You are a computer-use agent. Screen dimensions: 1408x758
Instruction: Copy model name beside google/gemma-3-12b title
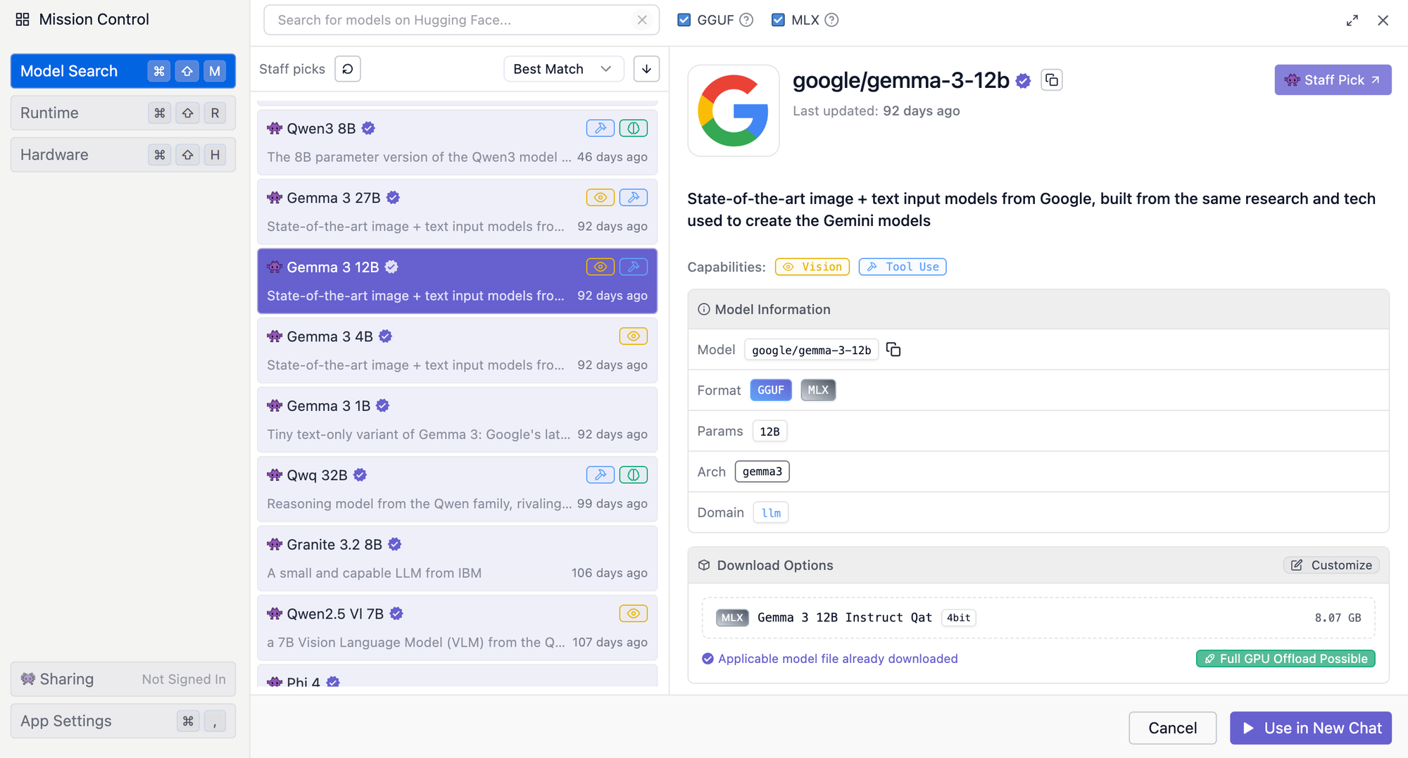coord(1052,80)
